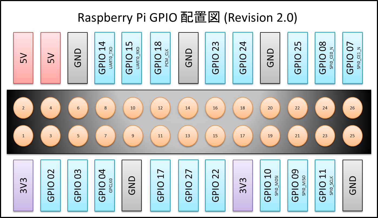The width and height of the screenshot is (378, 218).
Task: Click the 3V3 box aligned with pin 1
Action: click(x=23, y=185)
